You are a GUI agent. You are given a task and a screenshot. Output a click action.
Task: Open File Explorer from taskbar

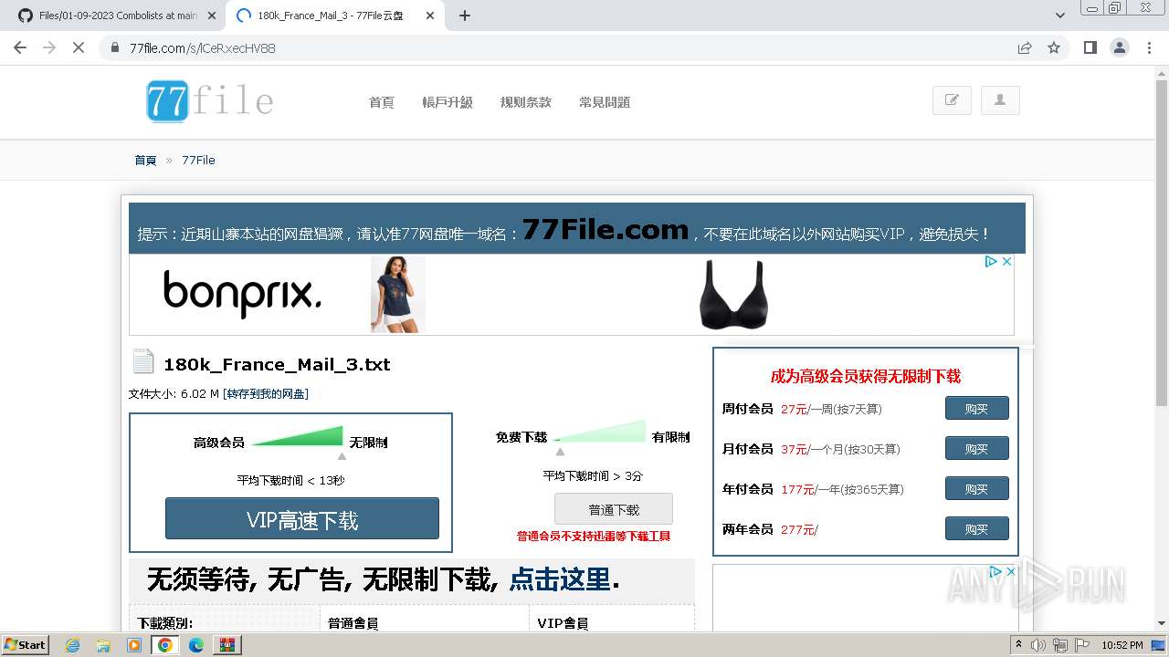pos(103,645)
